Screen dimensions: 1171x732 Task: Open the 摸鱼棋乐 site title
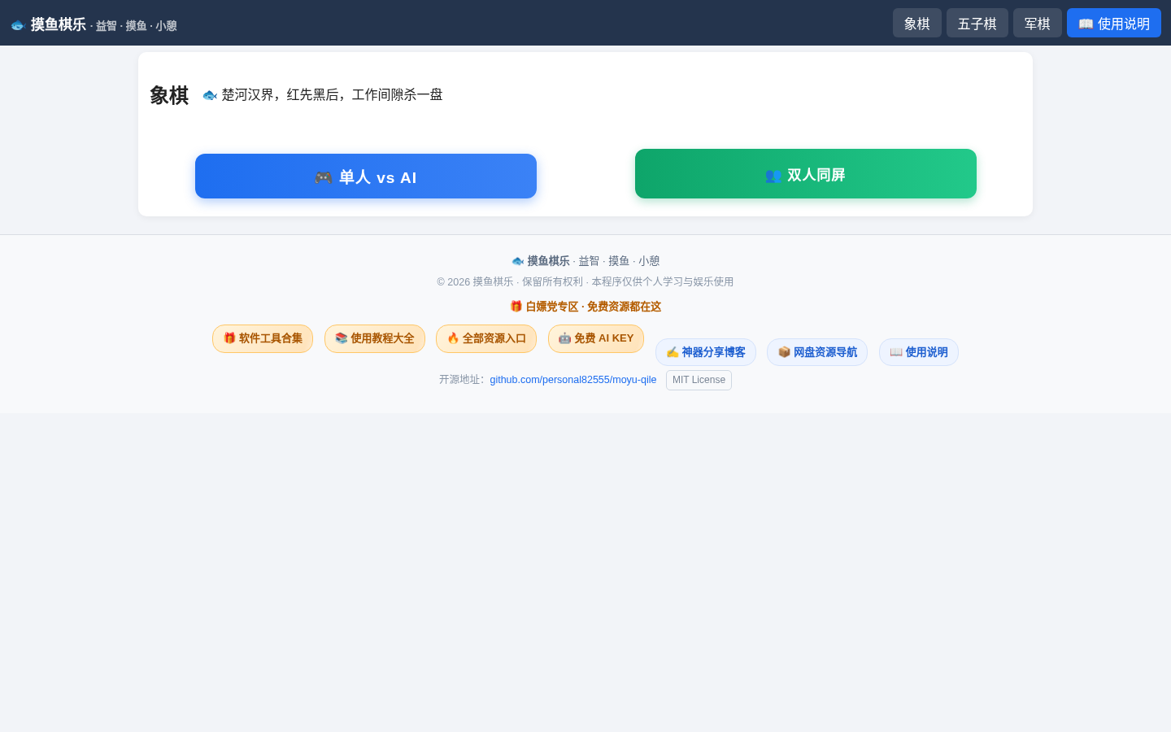click(x=59, y=24)
